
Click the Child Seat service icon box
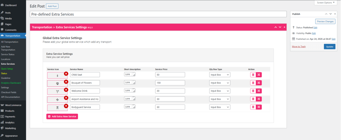point(57,75)
